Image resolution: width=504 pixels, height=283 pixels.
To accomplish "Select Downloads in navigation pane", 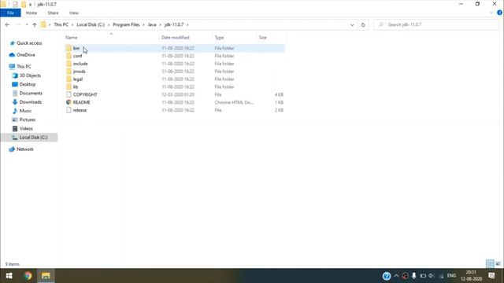I will (30, 102).
